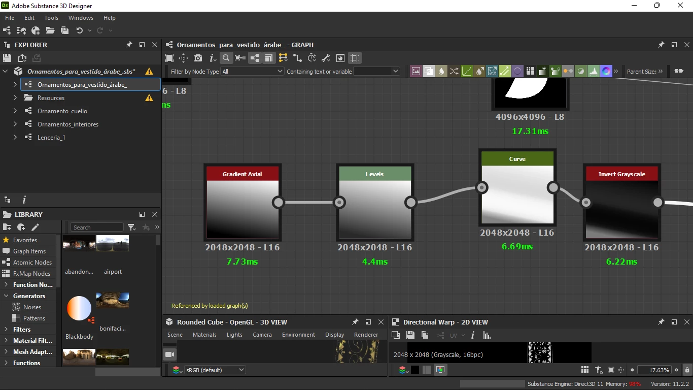Viewport: 693px width, 390px height.
Task: Open the undo history dropdown arrow
Action: pyautogui.click(x=90, y=30)
